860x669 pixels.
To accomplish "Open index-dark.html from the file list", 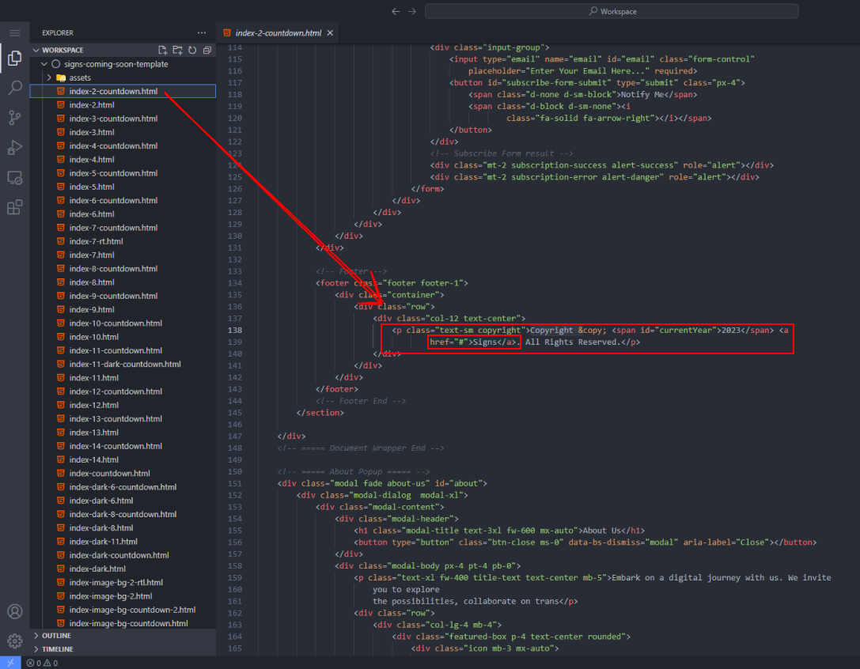I will coord(97,569).
